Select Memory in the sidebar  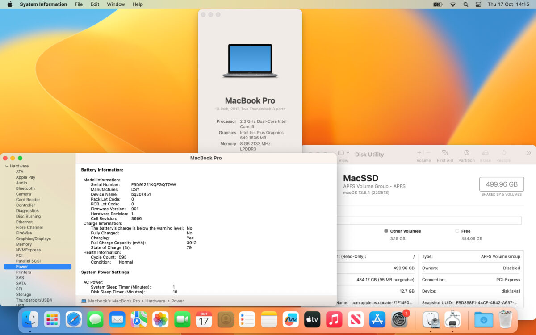(24, 244)
